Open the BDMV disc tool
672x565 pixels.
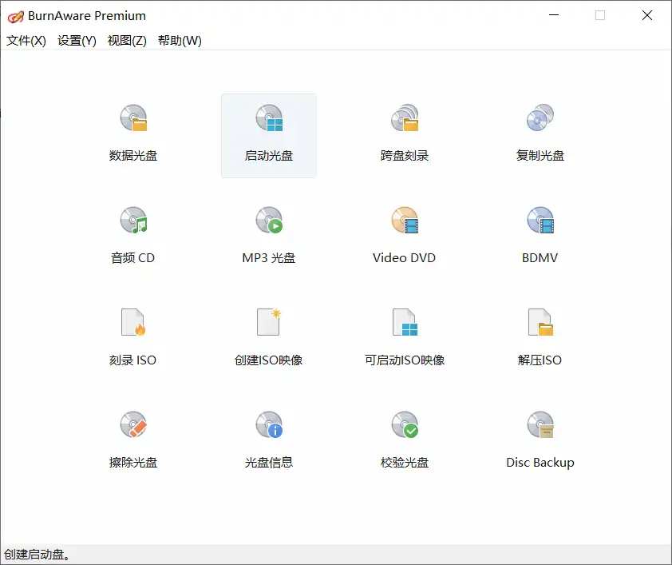pos(540,238)
